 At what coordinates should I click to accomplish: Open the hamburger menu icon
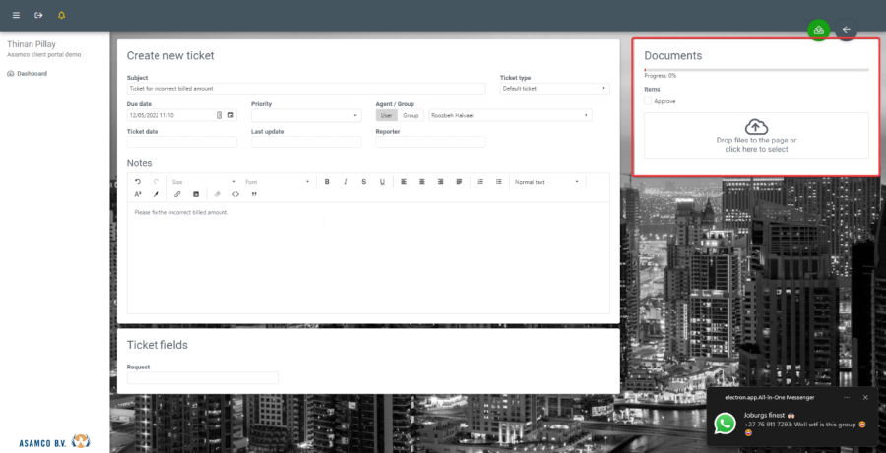[16, 16]
